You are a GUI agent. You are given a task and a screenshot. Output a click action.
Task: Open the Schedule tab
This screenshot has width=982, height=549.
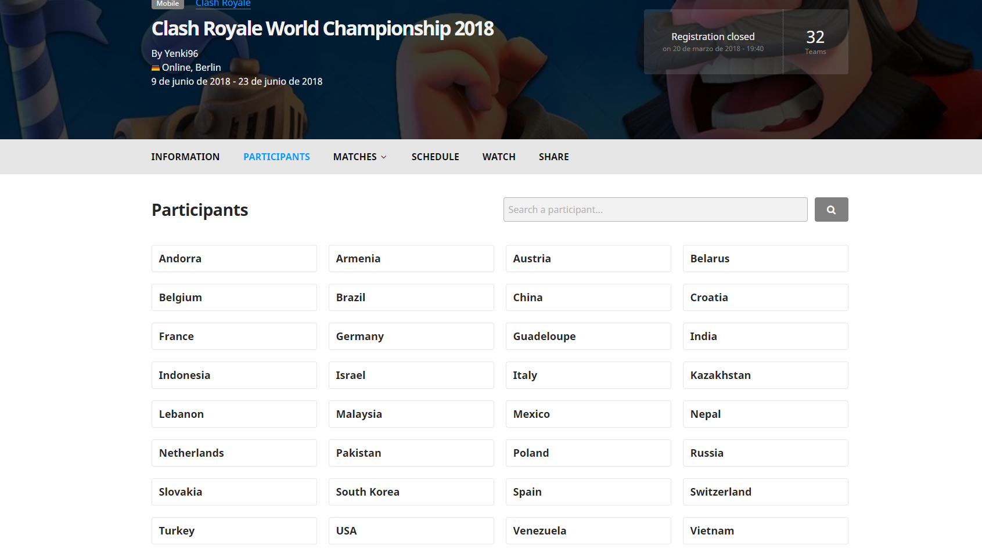pos(435,157)
